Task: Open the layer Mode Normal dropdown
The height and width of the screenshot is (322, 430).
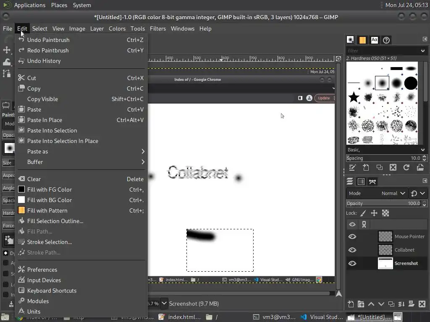Action: pos(377,193)
